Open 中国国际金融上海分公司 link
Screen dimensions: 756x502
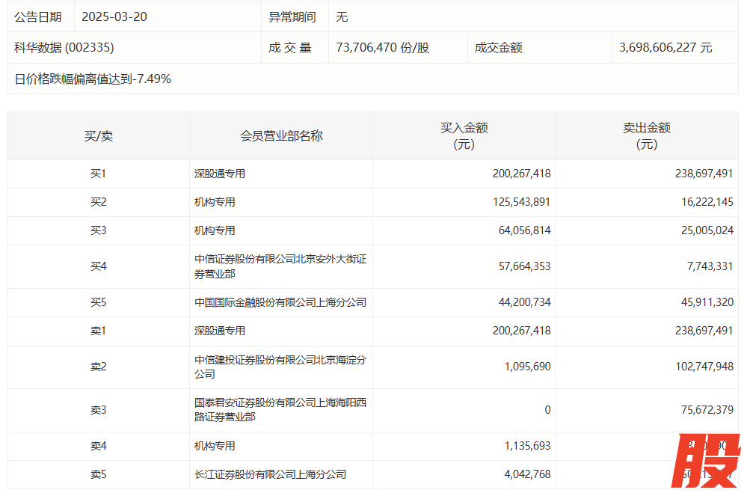click(x=280, y=303)
